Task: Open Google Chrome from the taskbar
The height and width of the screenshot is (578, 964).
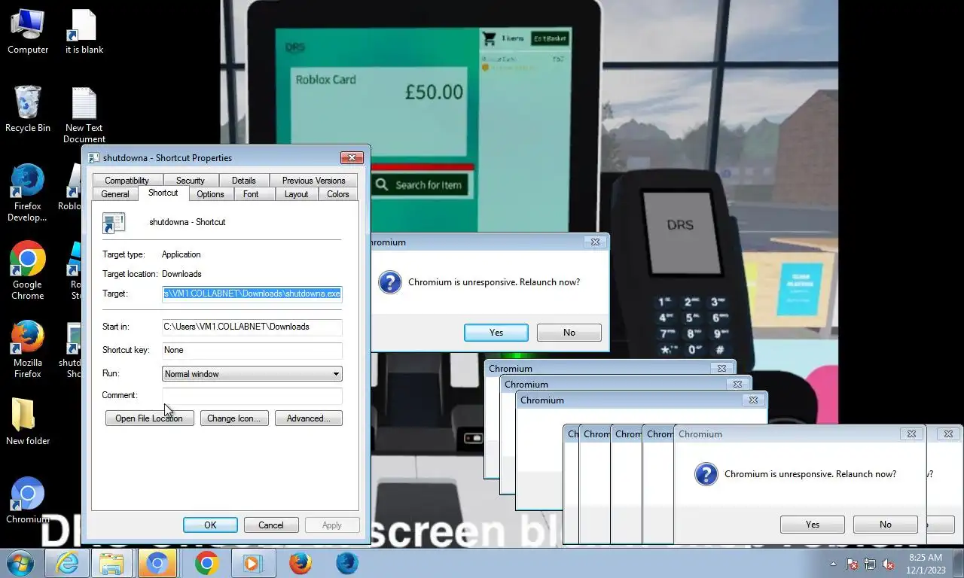Action: tap(206, 563)
